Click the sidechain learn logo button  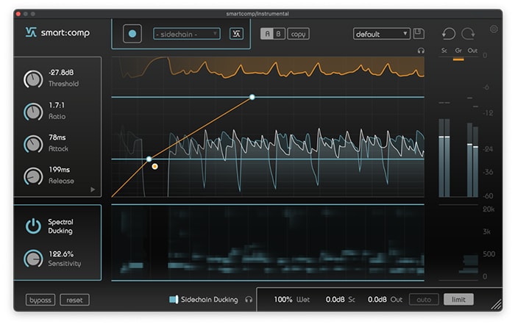(236, 34)
